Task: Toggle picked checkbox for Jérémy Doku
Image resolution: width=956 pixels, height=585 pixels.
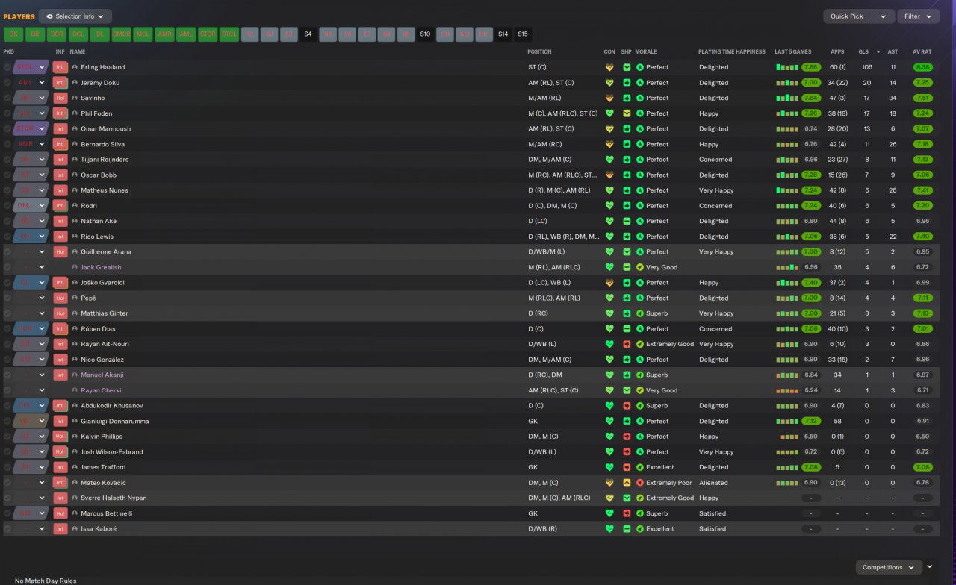Action: click(x=7, y=83)
